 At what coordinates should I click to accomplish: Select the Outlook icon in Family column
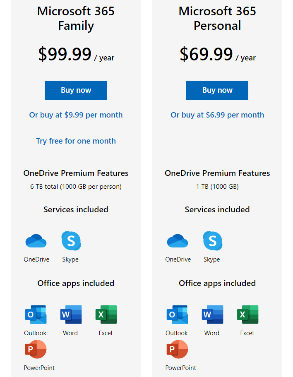[x=36, y=315]
